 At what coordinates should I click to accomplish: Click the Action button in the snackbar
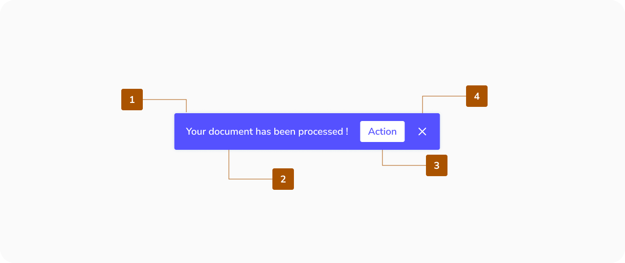click(x=382, y=132)
